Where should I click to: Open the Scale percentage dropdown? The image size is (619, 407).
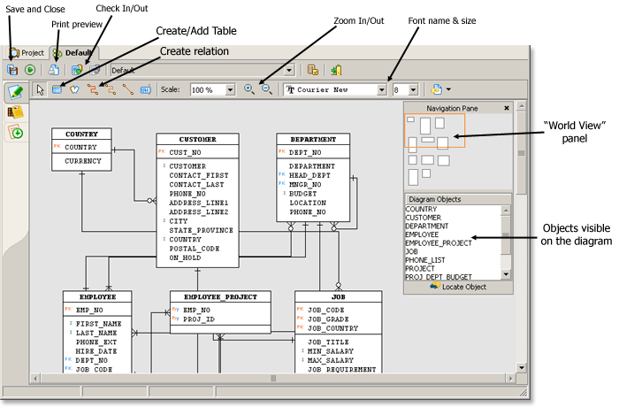[230, 90]
